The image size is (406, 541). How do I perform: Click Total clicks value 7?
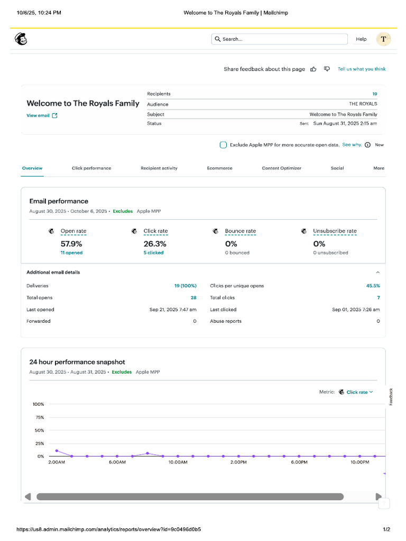pos(379,297)
